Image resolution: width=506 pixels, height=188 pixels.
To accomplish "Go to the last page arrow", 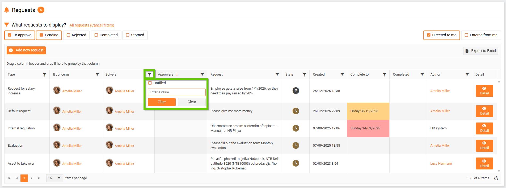I will tap(39, 178).
